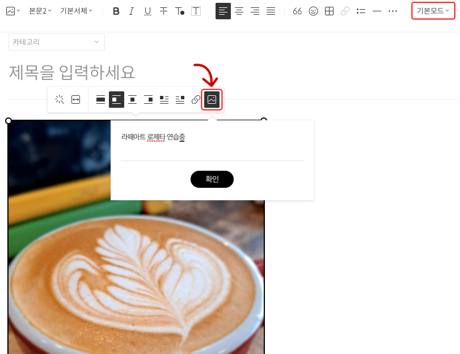This screenshot has height=354, width=460.
Task: Insert a table using the table icon
Action: [x=329, y=10]
